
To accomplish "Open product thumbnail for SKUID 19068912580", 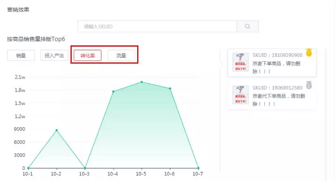I will pyautogui.click(x=241, y=95).
